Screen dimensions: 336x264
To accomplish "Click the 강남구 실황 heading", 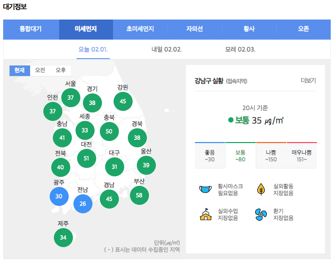I will coord(209,81).
